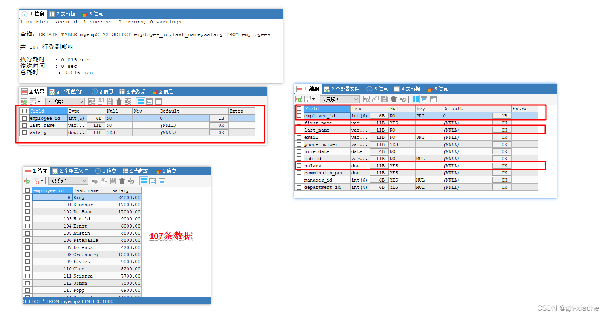Select the 'job_id' field cell
The width and height of the screenshot is (605, 316).
[x=327, y=159]
